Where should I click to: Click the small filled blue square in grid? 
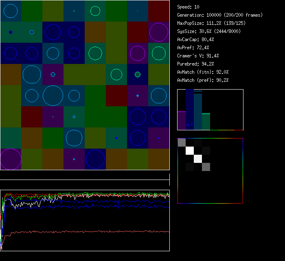11,32
